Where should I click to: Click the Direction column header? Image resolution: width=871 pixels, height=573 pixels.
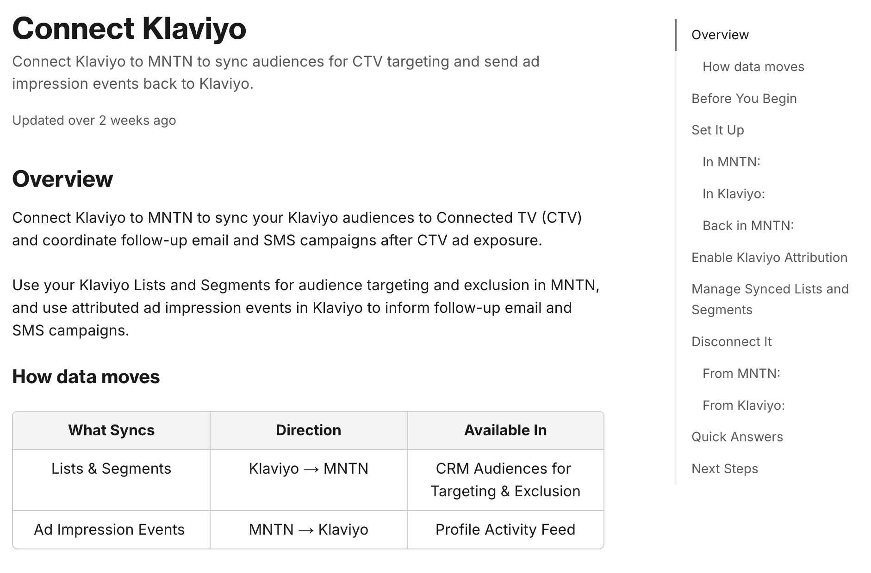(x=308, y=430)
